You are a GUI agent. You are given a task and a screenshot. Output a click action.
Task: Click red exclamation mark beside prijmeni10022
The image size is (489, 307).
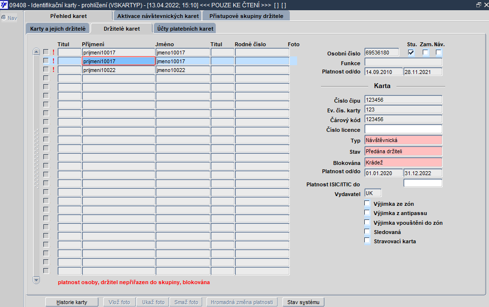pos(53,70)
